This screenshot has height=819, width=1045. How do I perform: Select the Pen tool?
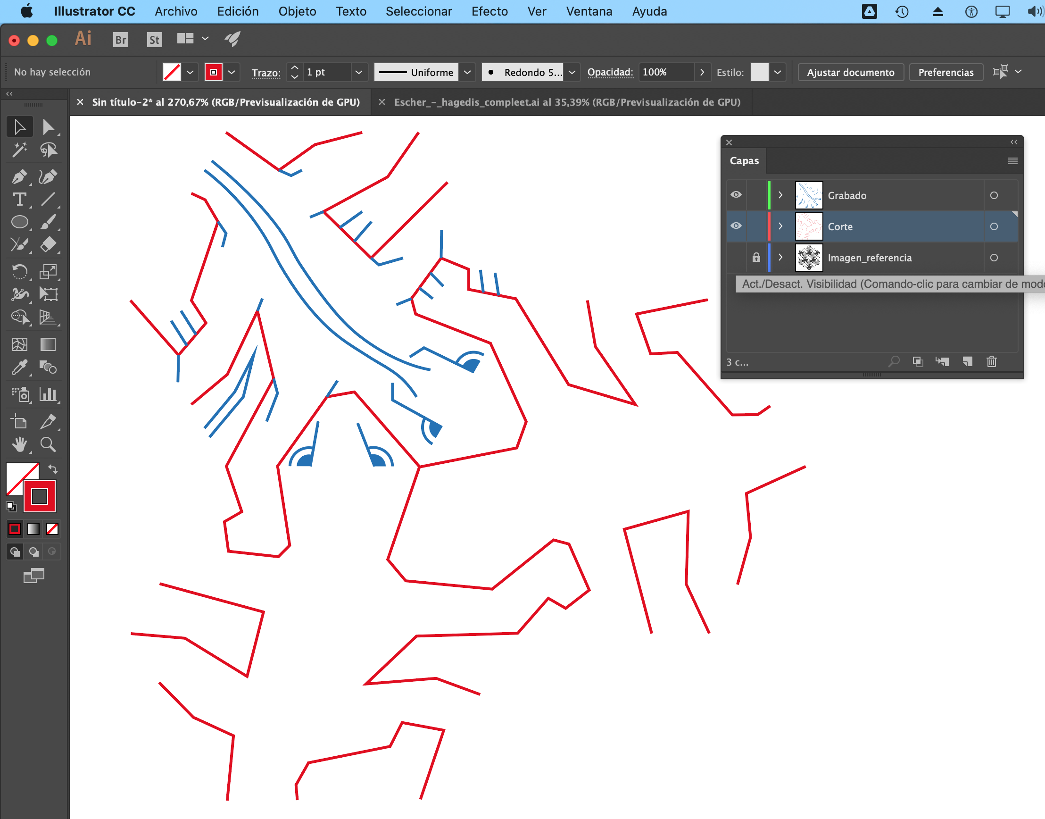click(x=20, y=177)
